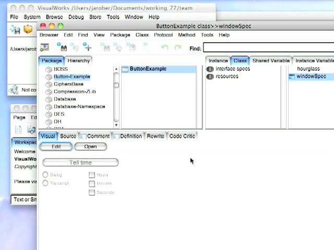Click the green redo arrow icon
334x250 pixels.
click(x=178, y=47)
